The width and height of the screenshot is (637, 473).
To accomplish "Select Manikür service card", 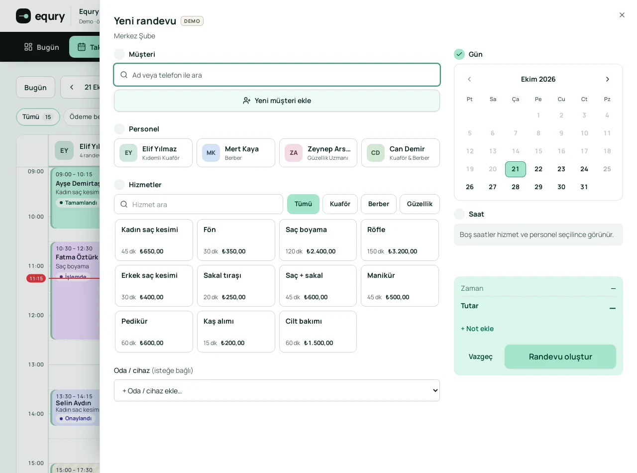I will tap(400, 286).
